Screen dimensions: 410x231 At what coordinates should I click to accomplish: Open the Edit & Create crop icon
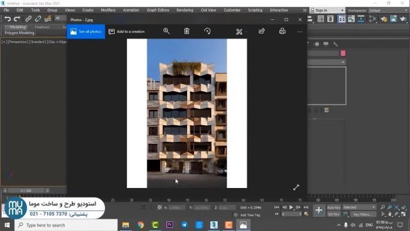coord(239,31)
